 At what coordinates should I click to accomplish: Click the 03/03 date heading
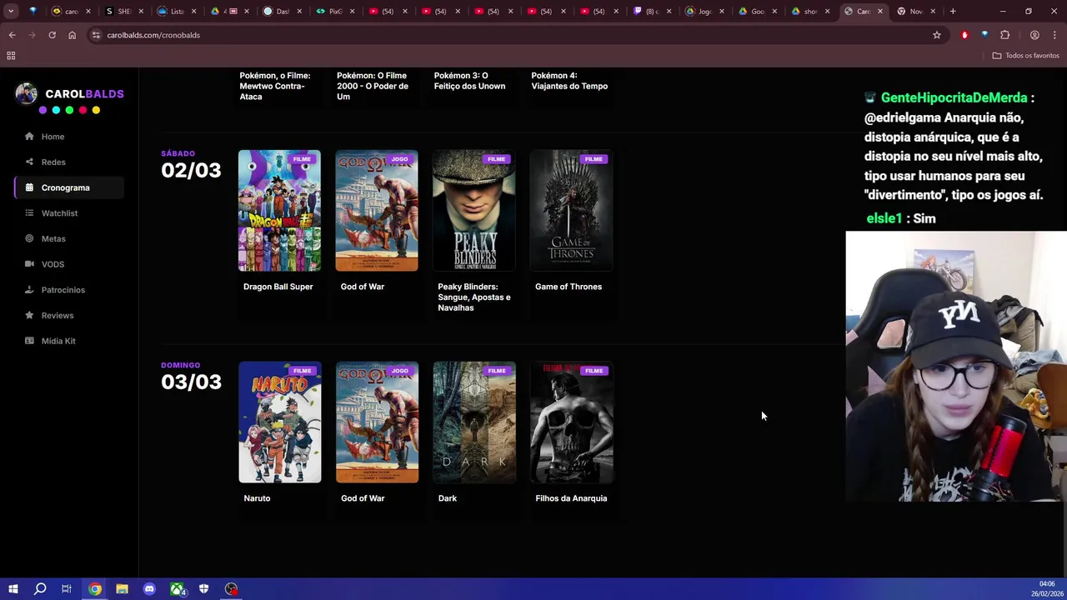click(x=191, y=382)
